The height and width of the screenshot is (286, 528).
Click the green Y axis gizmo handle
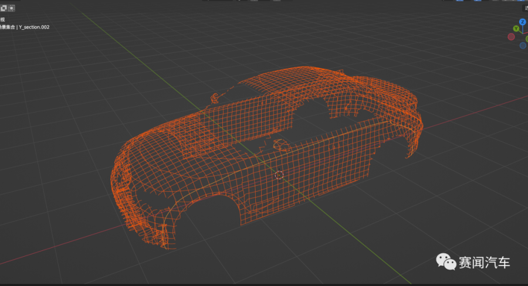coord(516,29)
